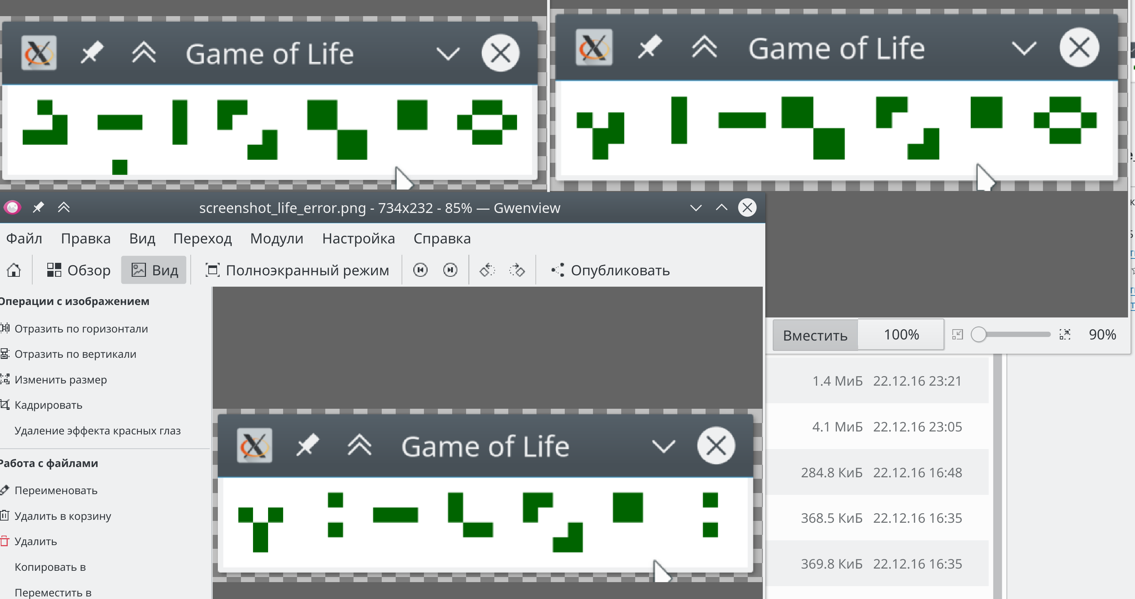Screen dimensions: 1135x599
Task: Click the file list vertical scrollbar
Action: 997,477
